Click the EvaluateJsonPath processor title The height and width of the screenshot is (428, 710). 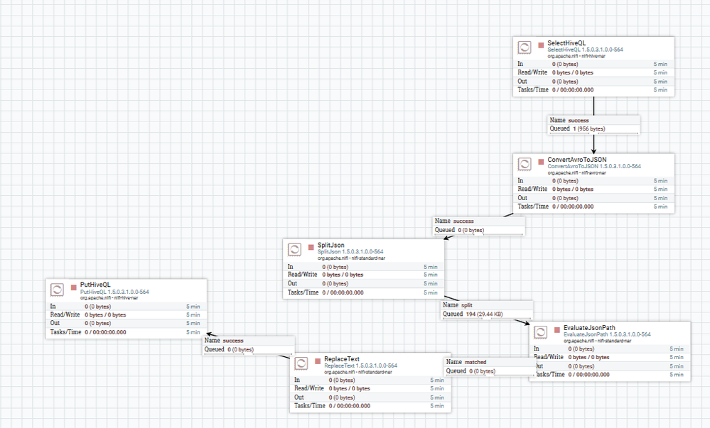point(589,327)
